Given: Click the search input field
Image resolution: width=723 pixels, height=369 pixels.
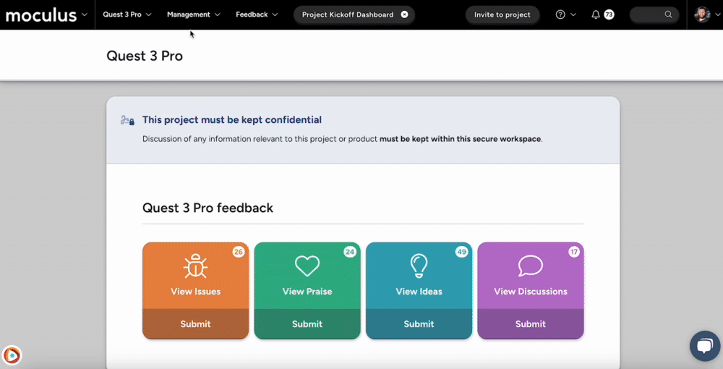Looking at the screenshot, I should [647, 14].
